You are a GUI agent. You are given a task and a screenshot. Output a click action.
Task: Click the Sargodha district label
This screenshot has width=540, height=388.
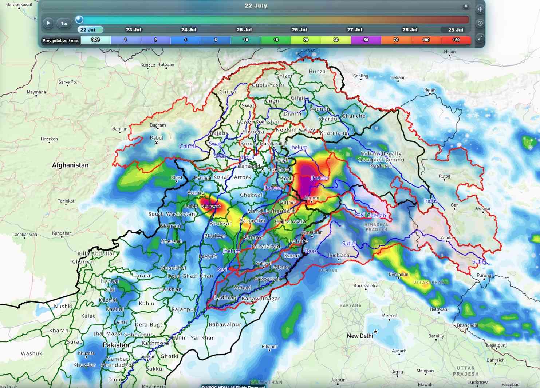click(x=252, y=221)
